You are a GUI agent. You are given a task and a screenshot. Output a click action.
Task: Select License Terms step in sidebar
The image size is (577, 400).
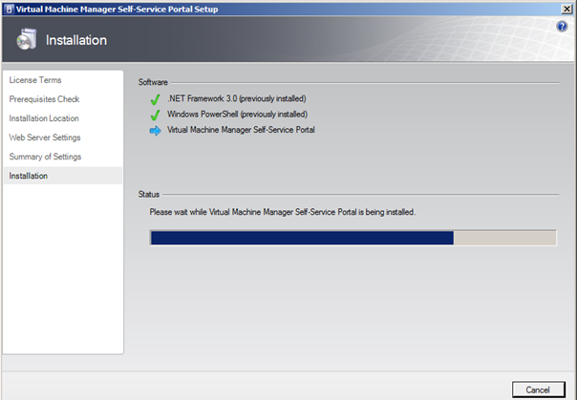pyautogui.click(x=35, y=80)
